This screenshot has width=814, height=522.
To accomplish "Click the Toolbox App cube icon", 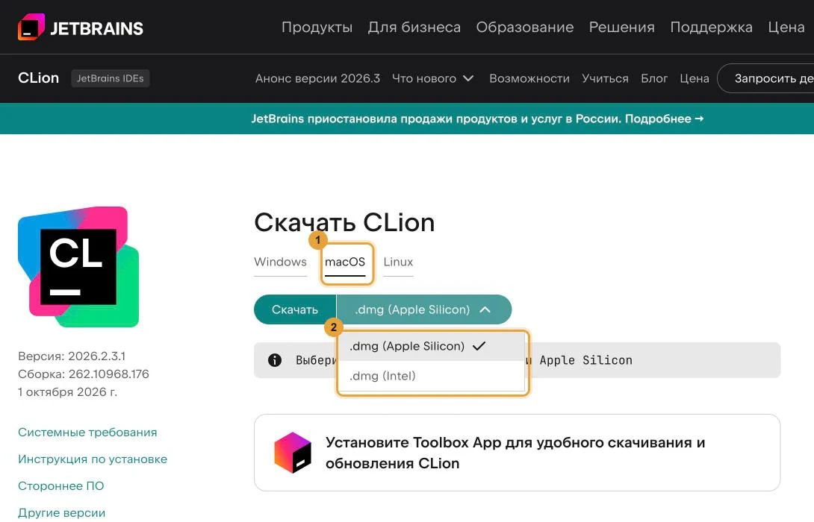I will coord(293,453).
